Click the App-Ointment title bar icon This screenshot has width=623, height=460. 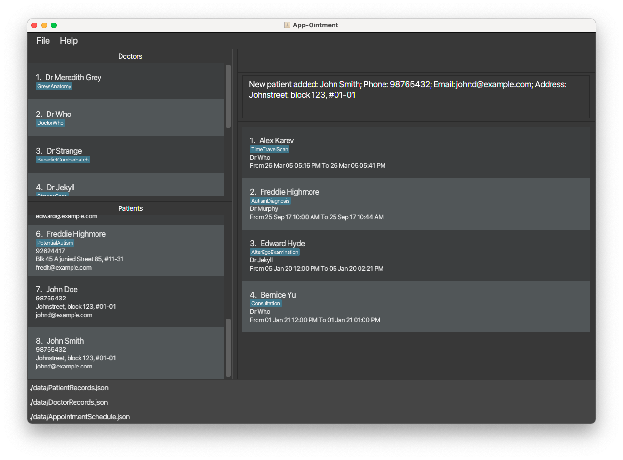click(x=287, y=25)
